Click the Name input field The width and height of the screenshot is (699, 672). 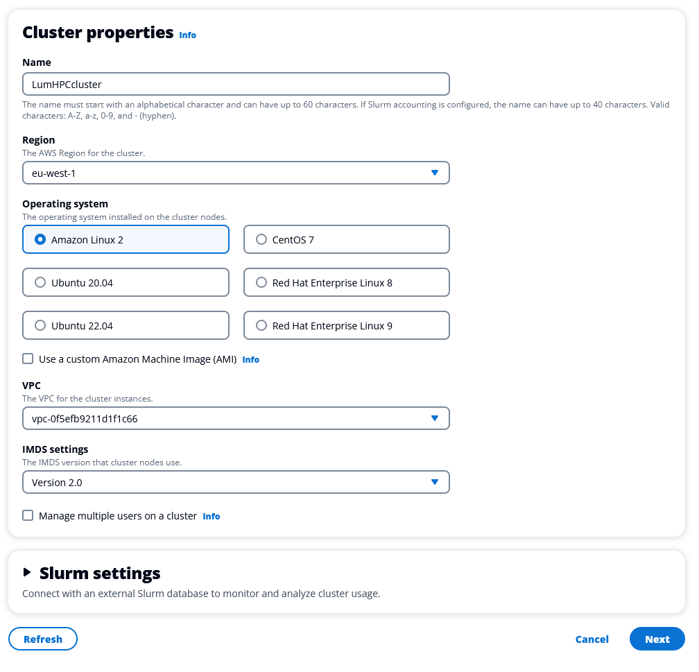click(x=236, y=84)
